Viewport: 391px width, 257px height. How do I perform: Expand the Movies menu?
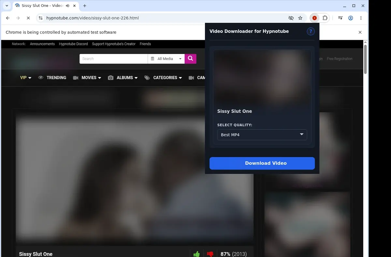[87, 78]
